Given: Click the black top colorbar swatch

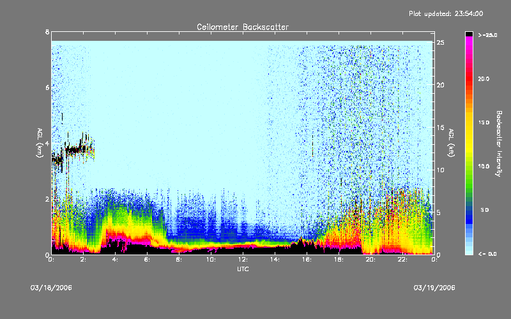Looking at the screenshot, I should point(469,34).
